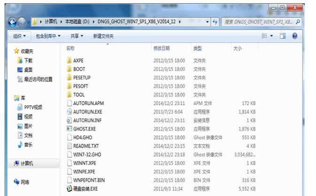Select the file name WIN7-32.GHO
The height and width of the screenshot is (196, 316).
[87, 155]
